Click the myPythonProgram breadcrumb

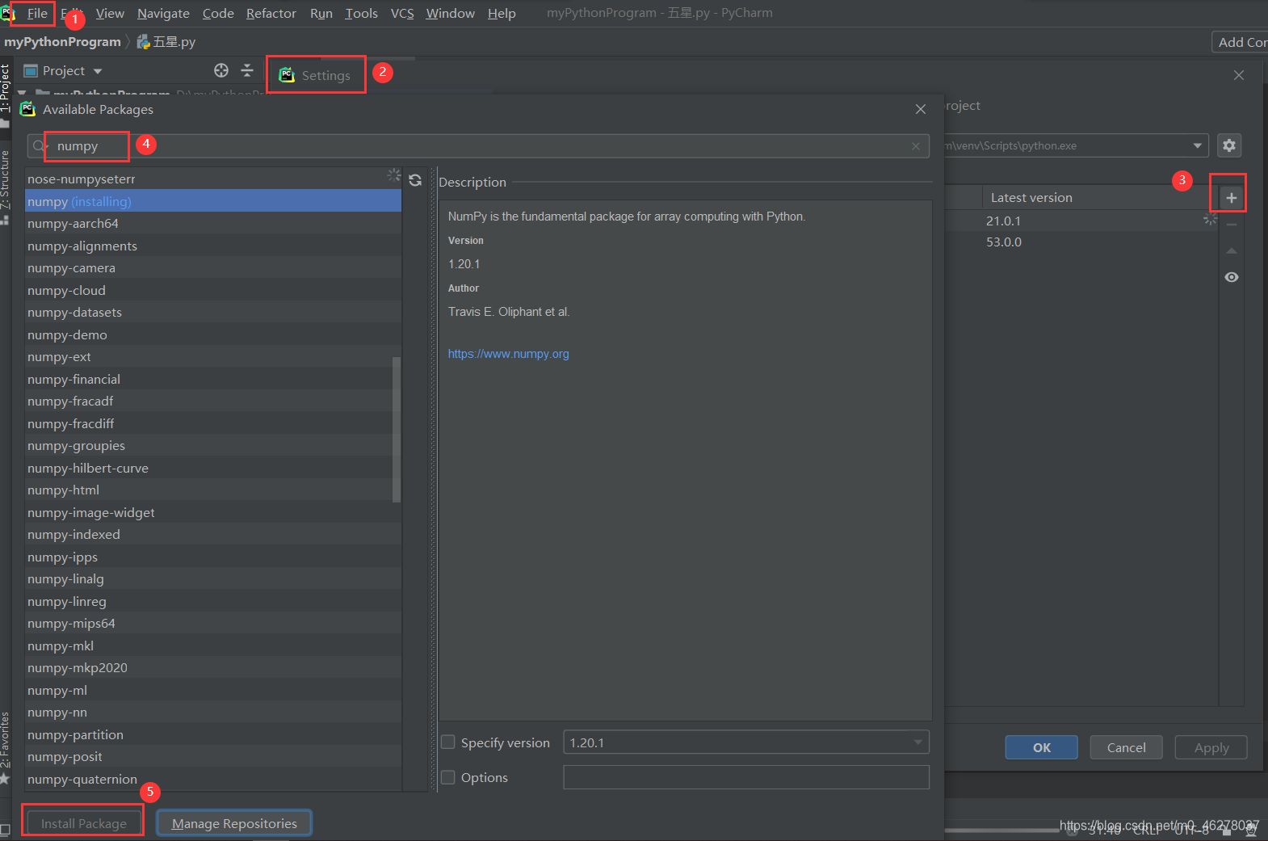pyautogui.click(x=62, y=42)
